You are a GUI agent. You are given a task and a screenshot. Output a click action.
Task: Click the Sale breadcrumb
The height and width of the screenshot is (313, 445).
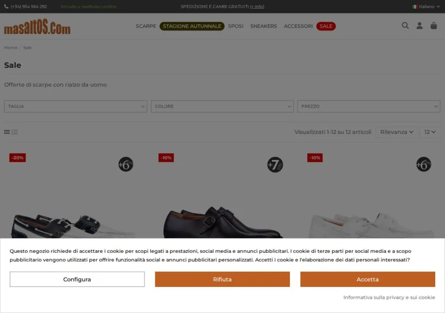[x=27, y=47]
